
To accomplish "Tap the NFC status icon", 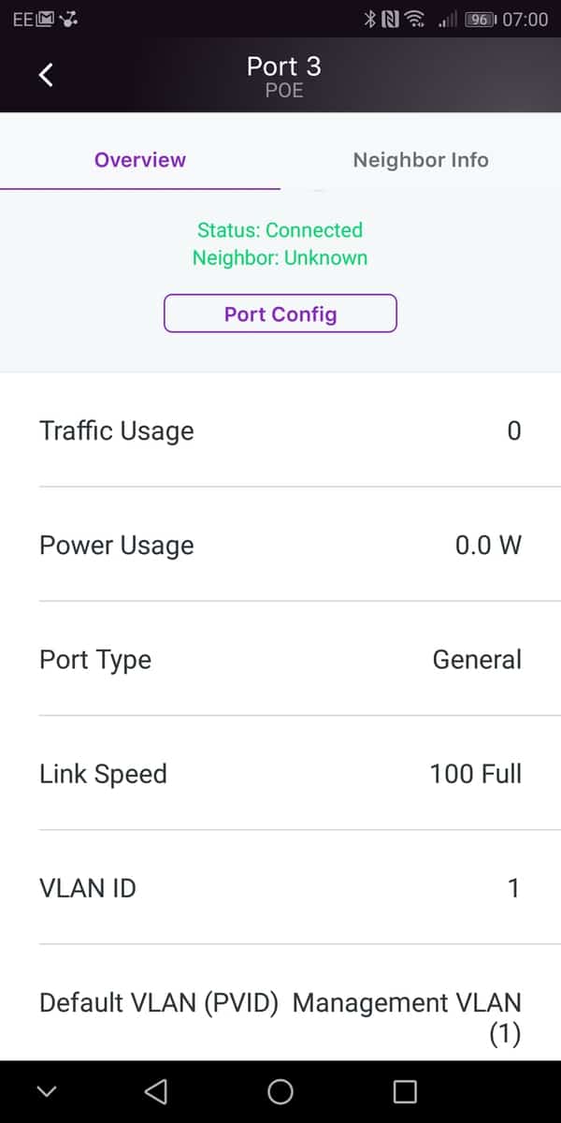I will click(390, 19).
